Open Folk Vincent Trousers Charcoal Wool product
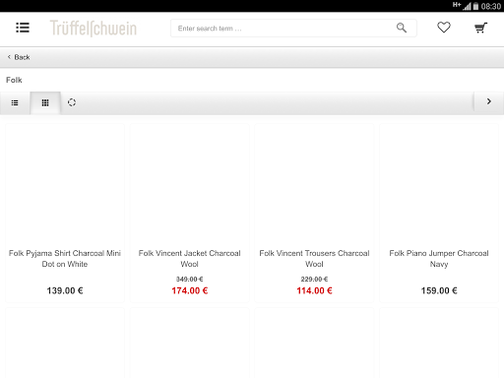 pos(314,259)
